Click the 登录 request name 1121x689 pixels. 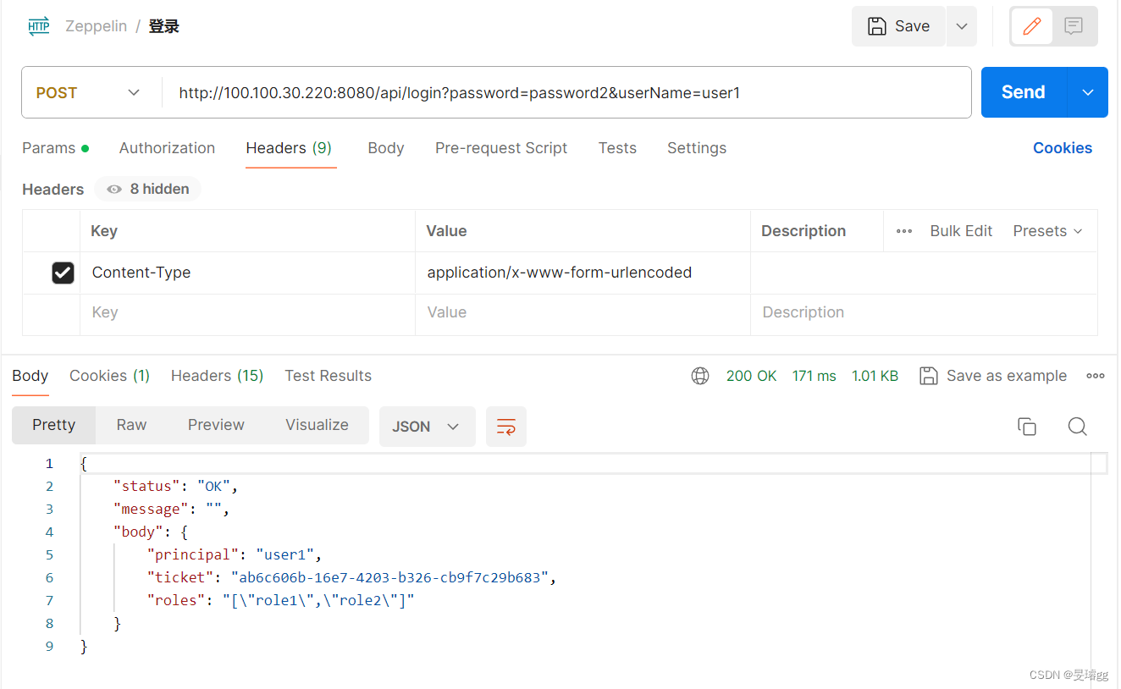pyautogui.click(x=164, y=26)
